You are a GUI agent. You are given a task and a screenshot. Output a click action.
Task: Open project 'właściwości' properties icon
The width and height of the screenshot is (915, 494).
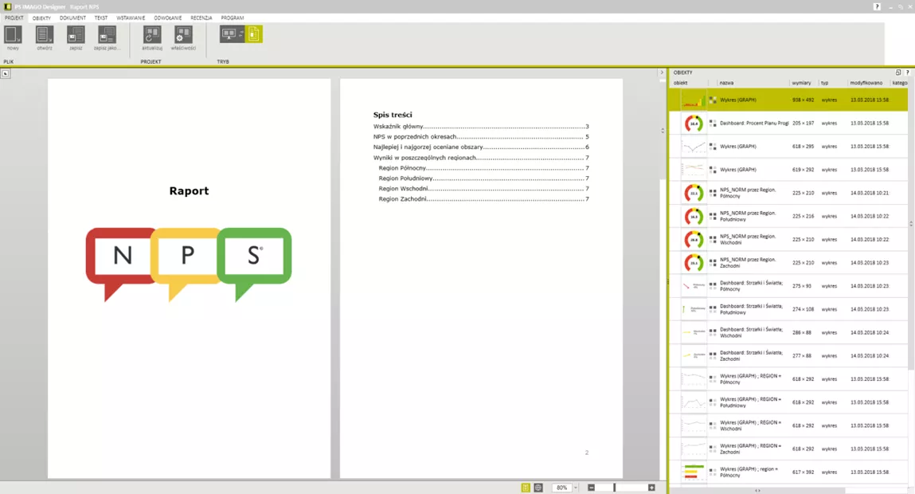[x=183, y=35]
